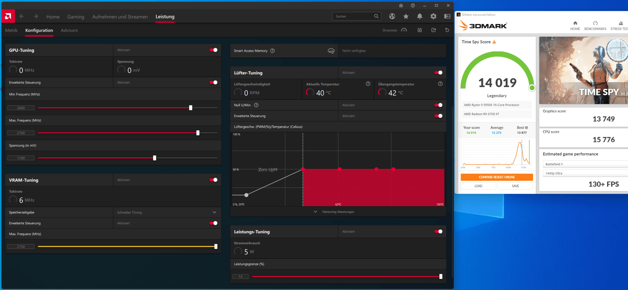This screenshot has width=628, height=290.
Task: Go back with the left arrow icon
Action: [x=22, y=16]
